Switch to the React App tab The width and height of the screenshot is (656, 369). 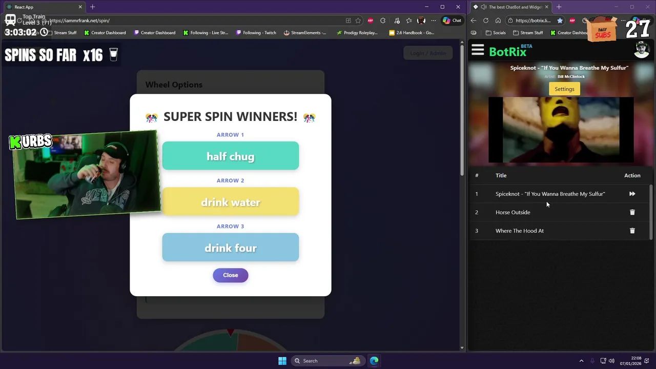44,7
